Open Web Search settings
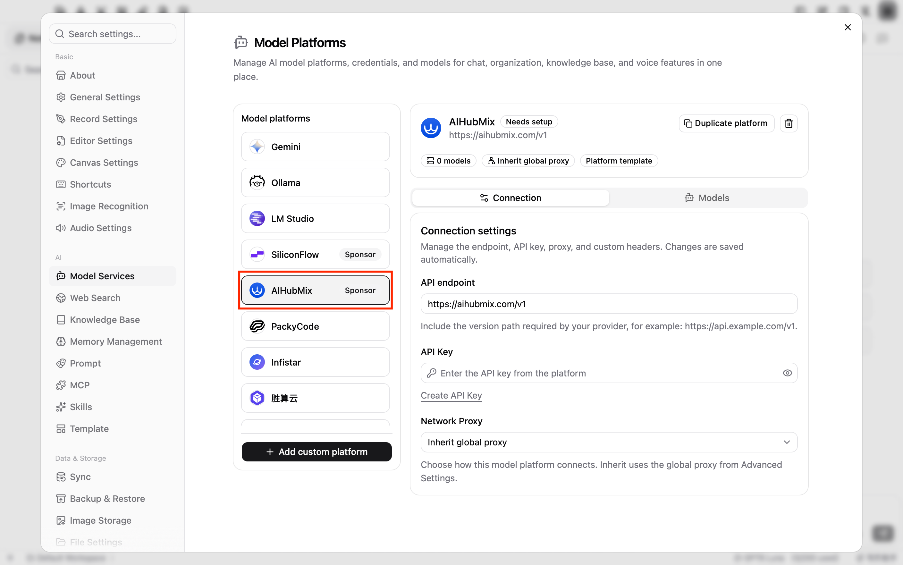Viewport: 903px width, 565px height. pos(113,298)
